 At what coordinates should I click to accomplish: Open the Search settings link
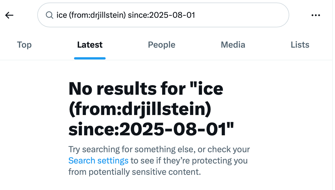98,161
